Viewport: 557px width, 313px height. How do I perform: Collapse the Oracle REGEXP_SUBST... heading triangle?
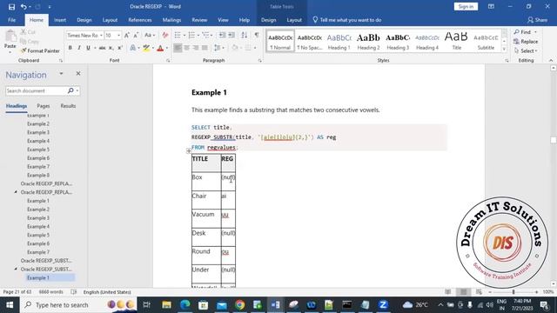pos(16,269)
